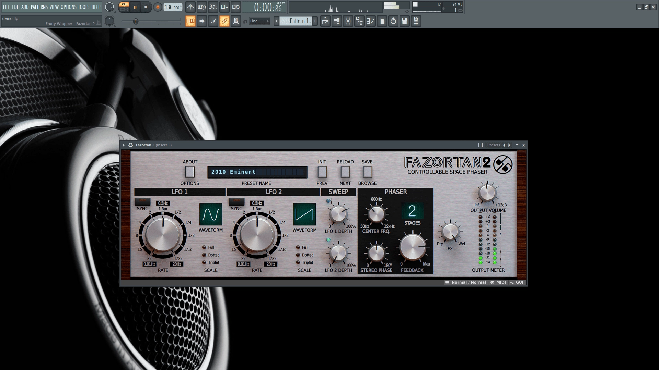Screen dimensions: 659x370
Task: Click the SAVE/BROWSE button
Action: 367,172
